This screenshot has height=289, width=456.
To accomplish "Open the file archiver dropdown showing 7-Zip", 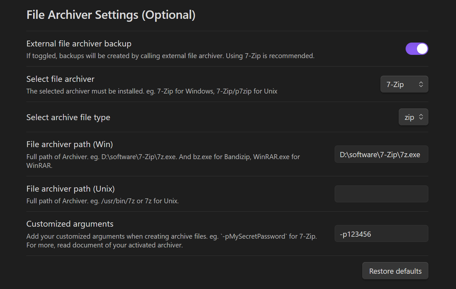I will tap(404, 84).
